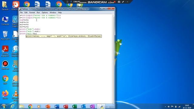Viewport: 194px width, 109px height.
Task: Click the 'enter the b number:' input line
Action: pyautogui.click(x=40, y=18)
